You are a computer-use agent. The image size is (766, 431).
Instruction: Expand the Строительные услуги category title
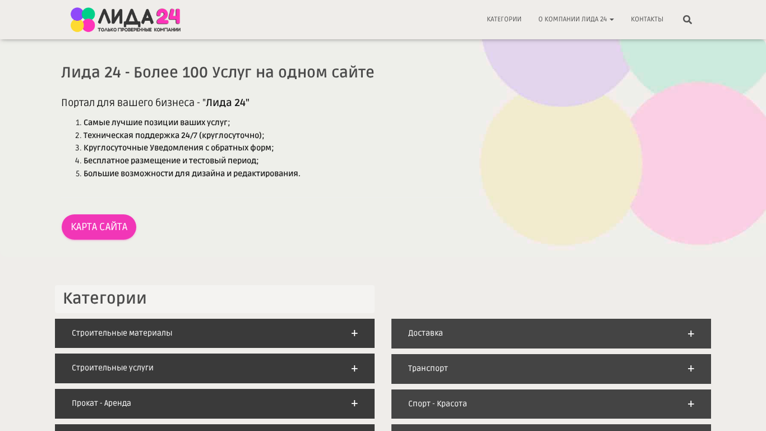pos(112,368)
